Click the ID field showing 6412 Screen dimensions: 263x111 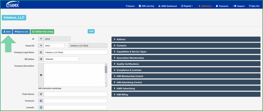(x=57, y=39)
